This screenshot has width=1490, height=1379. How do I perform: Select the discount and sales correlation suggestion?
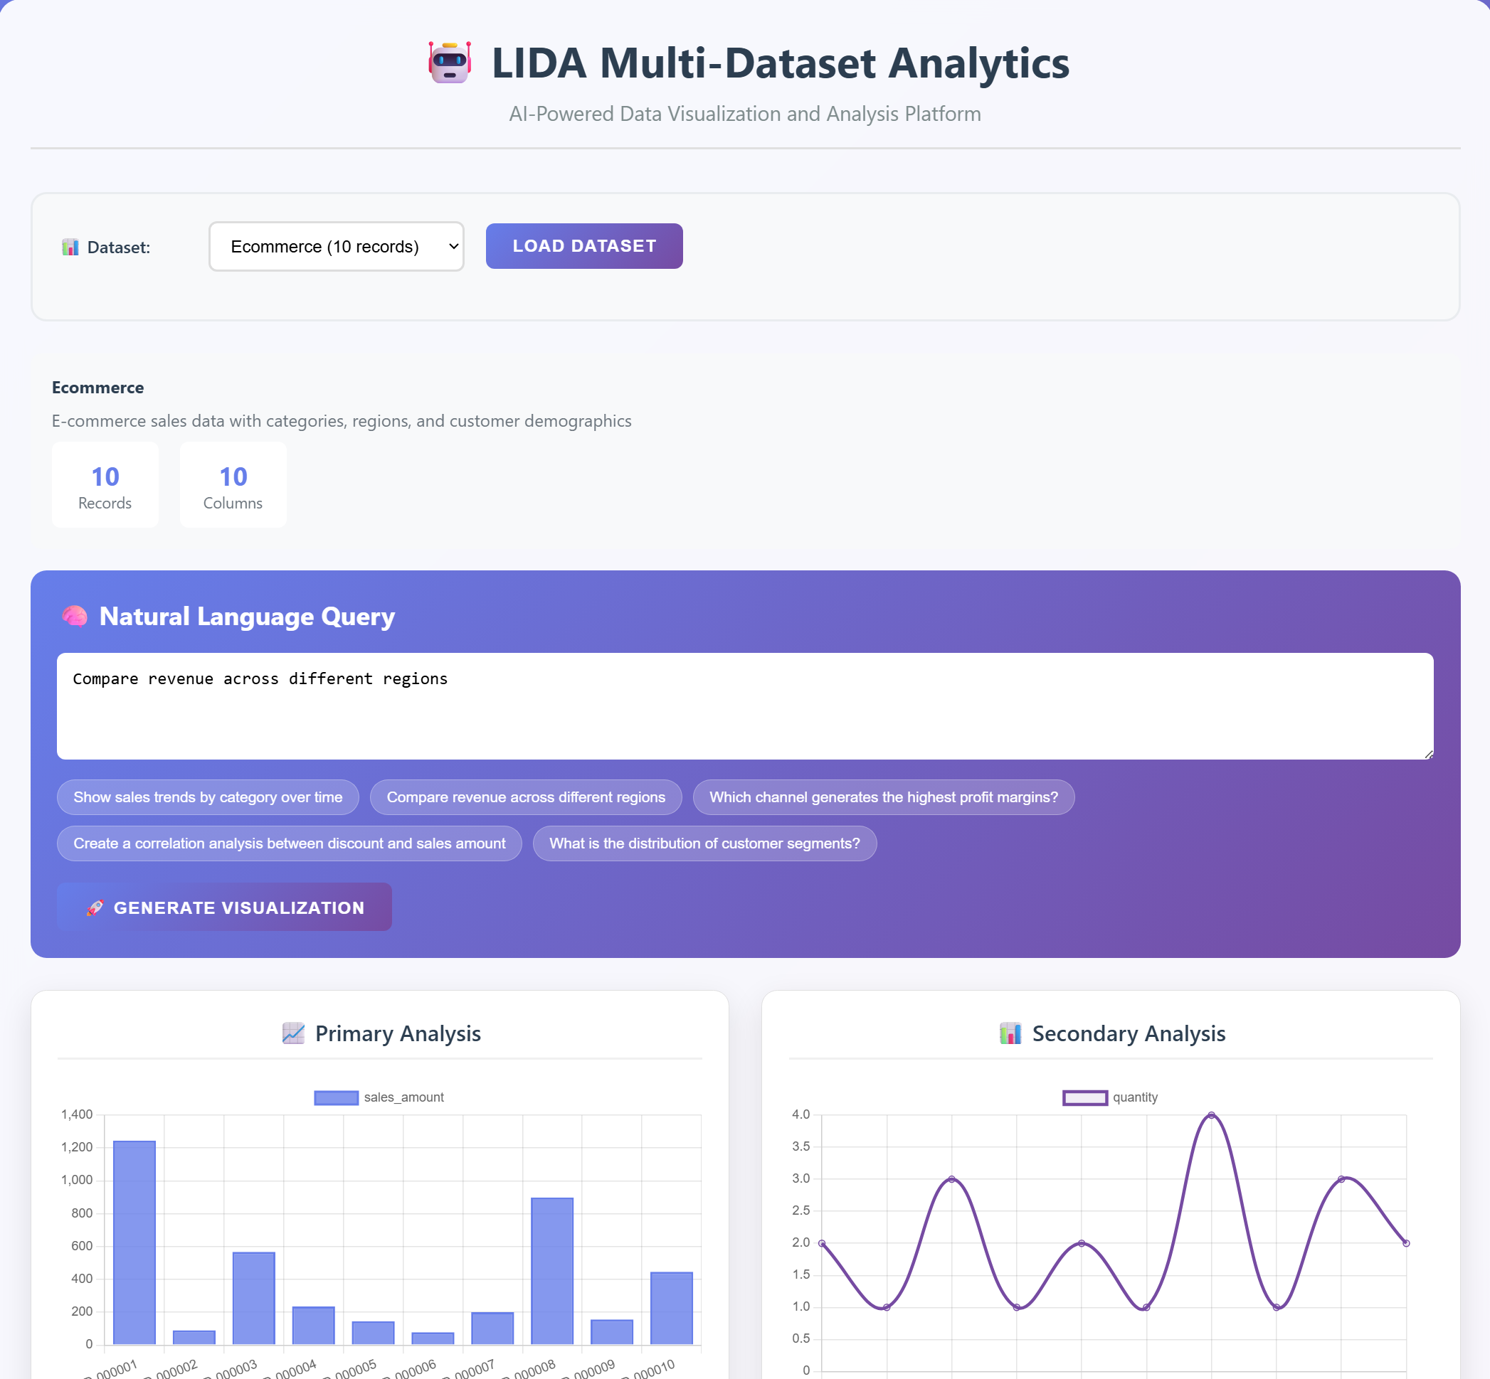coord(289,843)
